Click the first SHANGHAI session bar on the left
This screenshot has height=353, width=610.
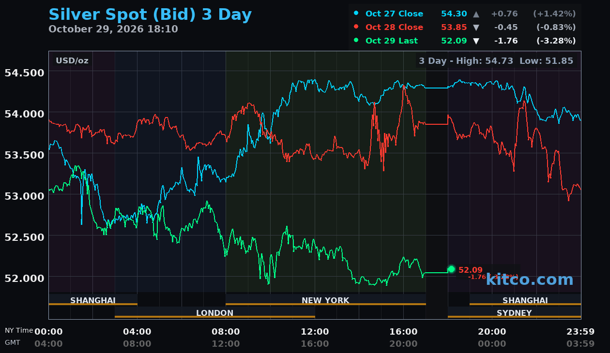click(x=93, y=300)
